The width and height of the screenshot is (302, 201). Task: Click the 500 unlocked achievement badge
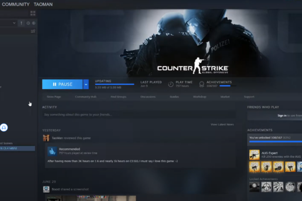tap(278, 167)
